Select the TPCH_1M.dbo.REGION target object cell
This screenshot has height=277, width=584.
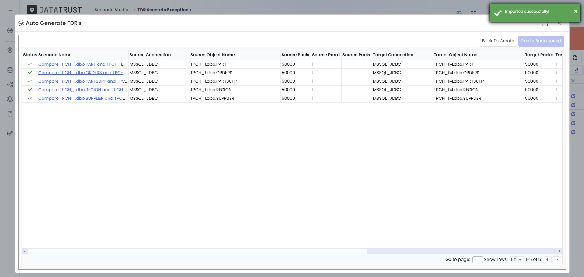click(478, 90)
